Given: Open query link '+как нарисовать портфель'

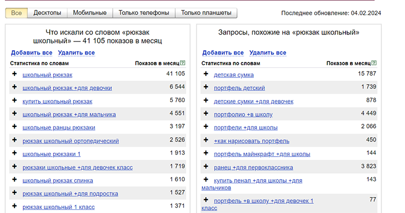Looking at the screenshot, I should 252,141.
